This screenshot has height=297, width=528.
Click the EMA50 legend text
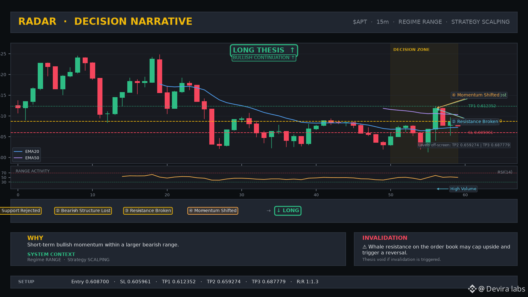coord(32,158)
